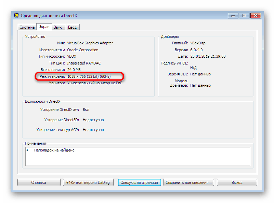The image size is (275, 203).
Task: Click the 'Ускорение DirectDraw:' label
Action: point(60,110)
